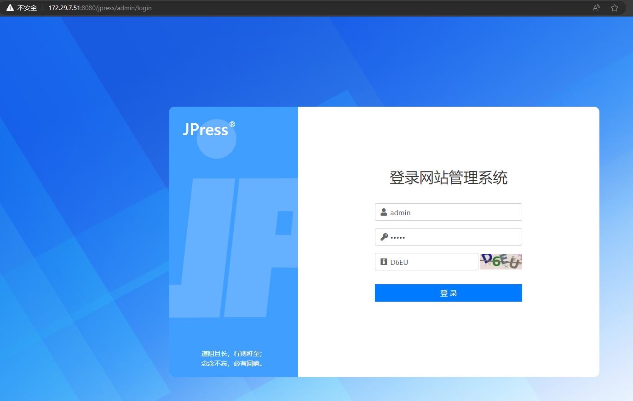The image size is (633, 401).
Task: Click the security warning triangle icon
Action: coord(10,8)
